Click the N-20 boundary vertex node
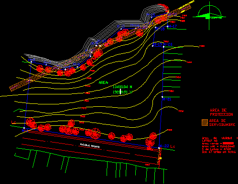 click(163, 47)
